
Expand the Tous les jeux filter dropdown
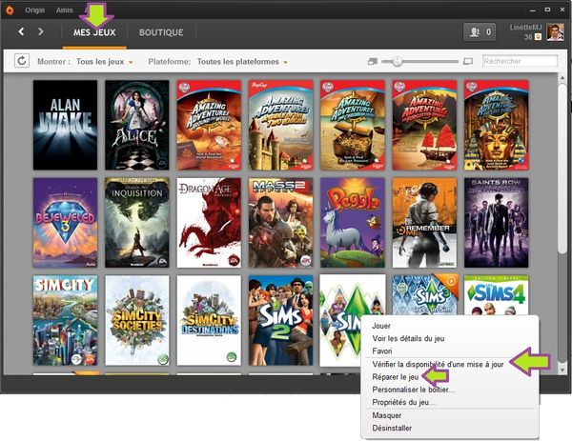[104, 62]
